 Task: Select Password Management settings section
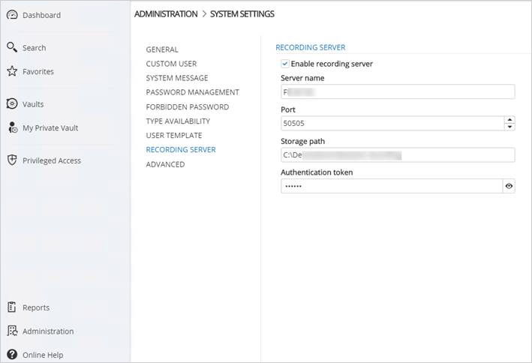[192, 92]
